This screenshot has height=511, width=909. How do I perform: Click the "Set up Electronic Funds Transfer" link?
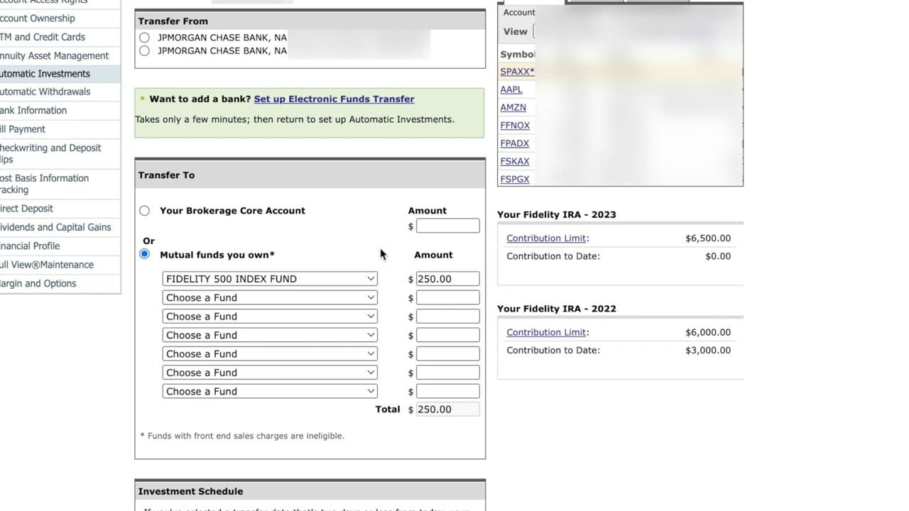coord(334,99)
